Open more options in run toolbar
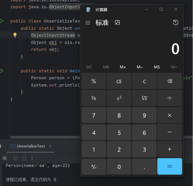The width and height of the screenshot is (193, 186). click(32, 158)
